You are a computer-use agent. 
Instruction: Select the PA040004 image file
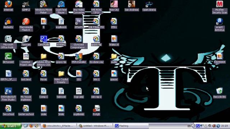click(x=220, y=58)
